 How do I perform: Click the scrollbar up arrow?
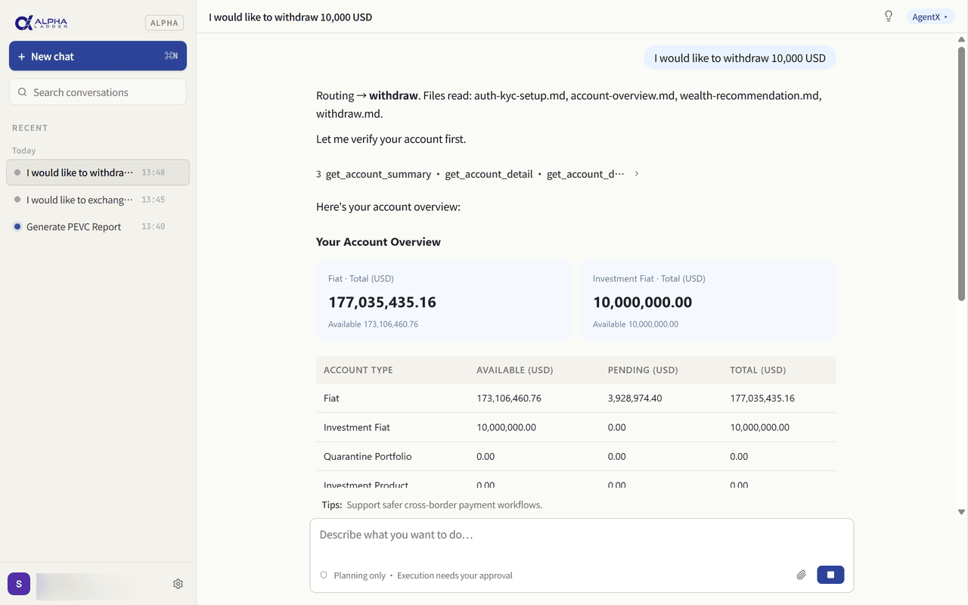tap(962, 39)
